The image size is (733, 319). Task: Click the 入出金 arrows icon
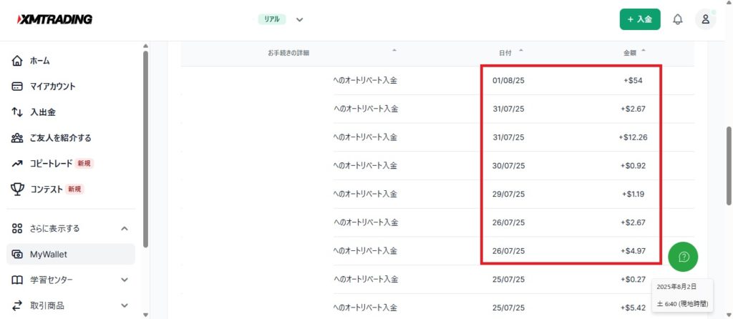point(18,112)
